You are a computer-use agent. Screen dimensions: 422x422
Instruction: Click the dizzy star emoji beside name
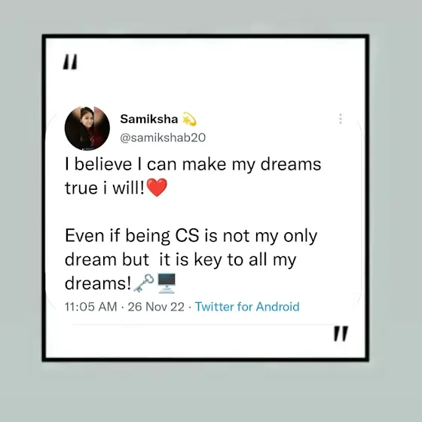tap(189, 119)
